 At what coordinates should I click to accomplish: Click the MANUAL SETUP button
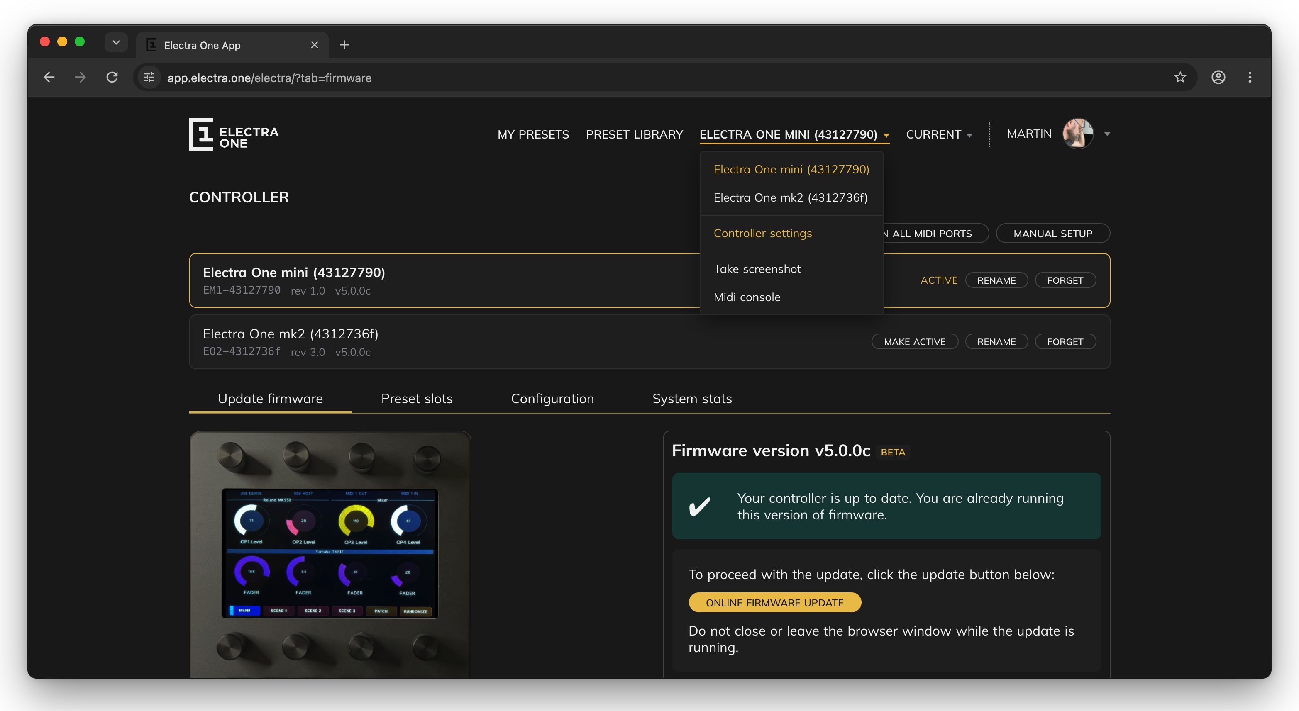(1053, 233)
